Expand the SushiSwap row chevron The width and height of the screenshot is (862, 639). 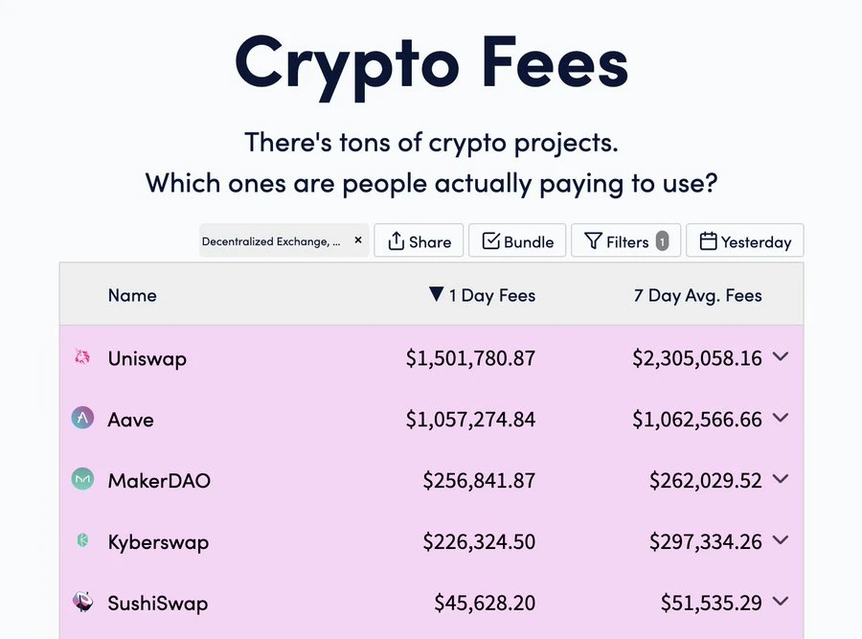click(x=781, y=602)
